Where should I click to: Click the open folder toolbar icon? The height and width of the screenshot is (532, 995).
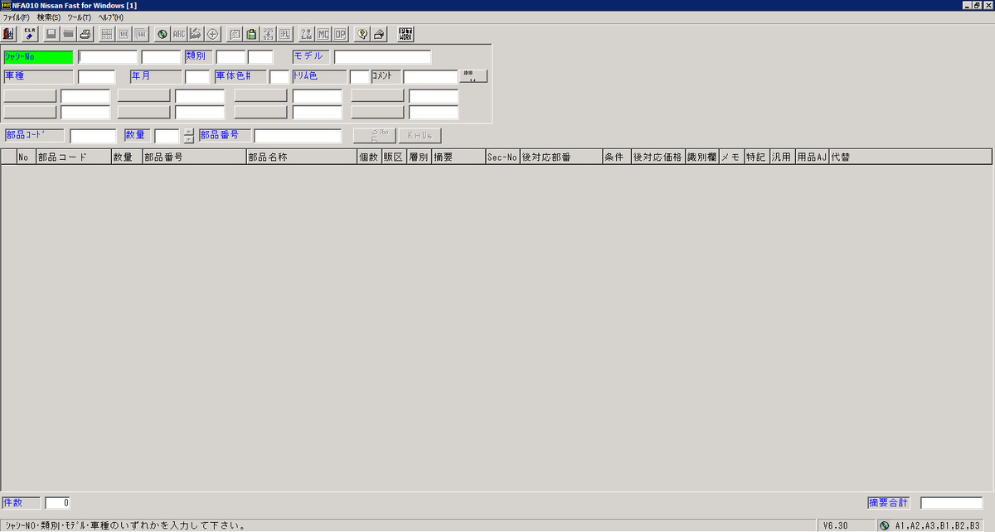(x=68, y=34)
